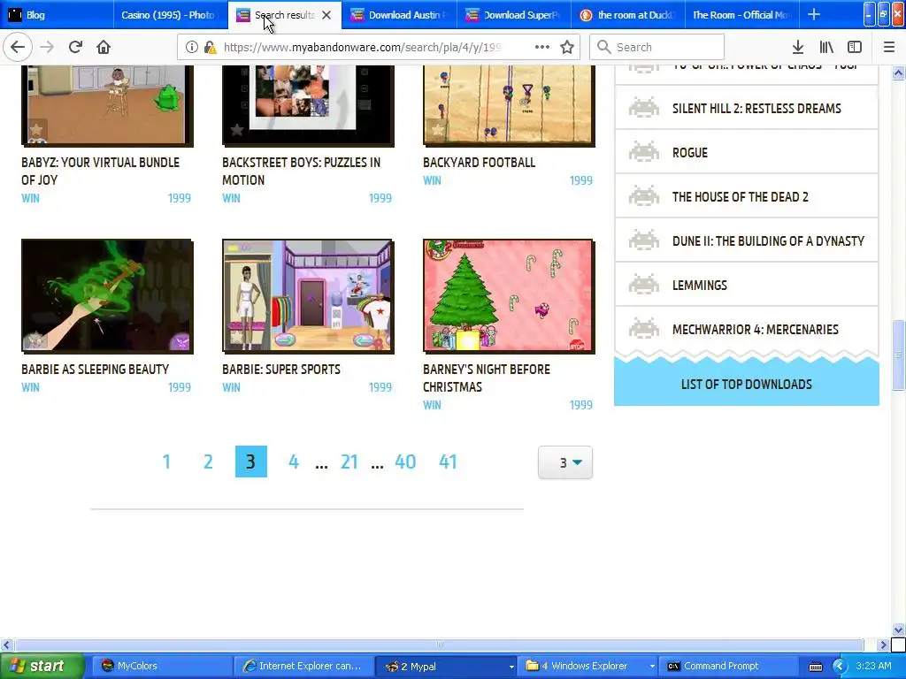Image resolution: width=906 pixels, height=679 pixels.
Task: Click invader icon beside Silent Hill 2
Action: (x=644, y=108)
